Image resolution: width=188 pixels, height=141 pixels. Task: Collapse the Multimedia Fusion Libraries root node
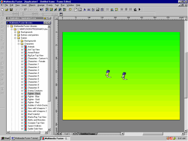click(8, 26)
